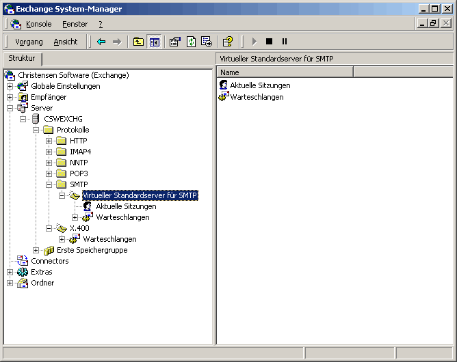This screenshot has height=362, width=457.
Task: Click the Refresh toolbar icon
Action: (x=191, y=42)
